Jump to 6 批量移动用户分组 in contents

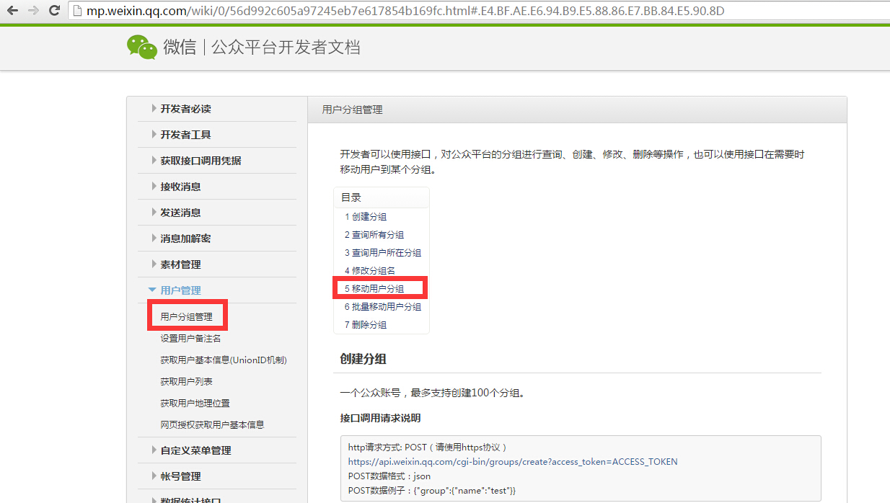pyautogui.click(x=383, y=306)
